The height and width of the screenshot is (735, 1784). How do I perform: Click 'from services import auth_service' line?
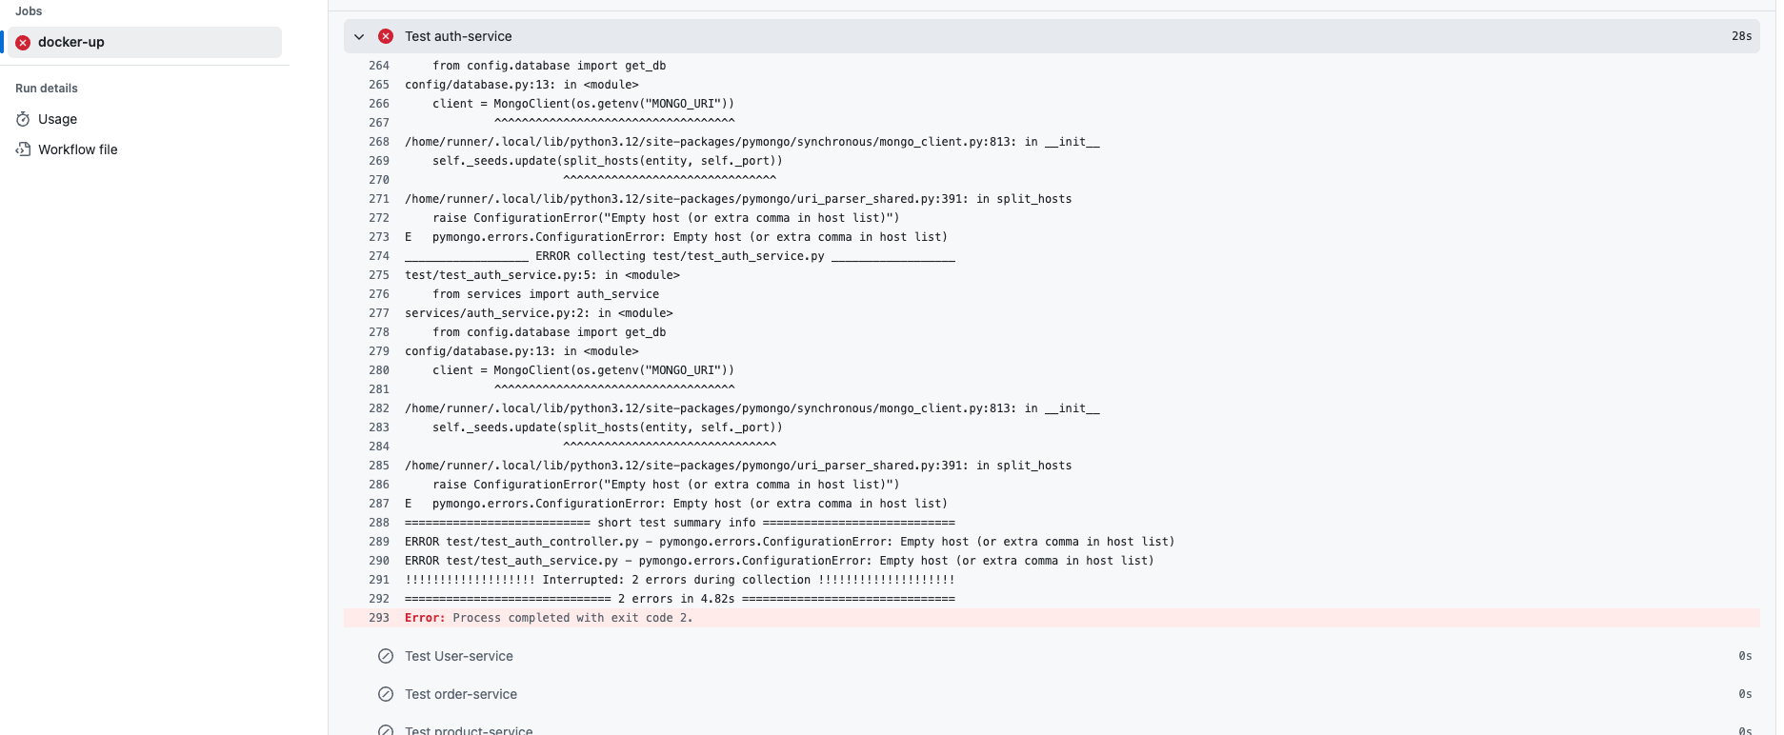click(x=546, y=294)
